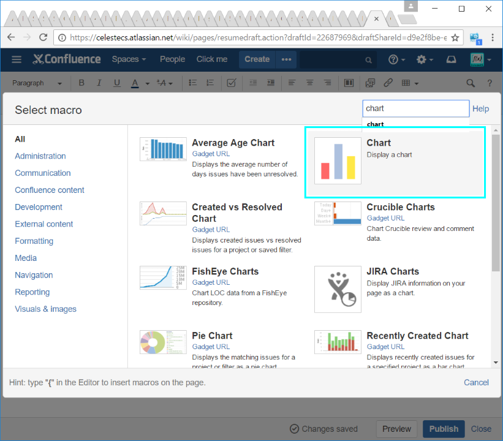Filter macros by Communication category
This screenshot has width=503, height=441.
(x=43, y=173)
